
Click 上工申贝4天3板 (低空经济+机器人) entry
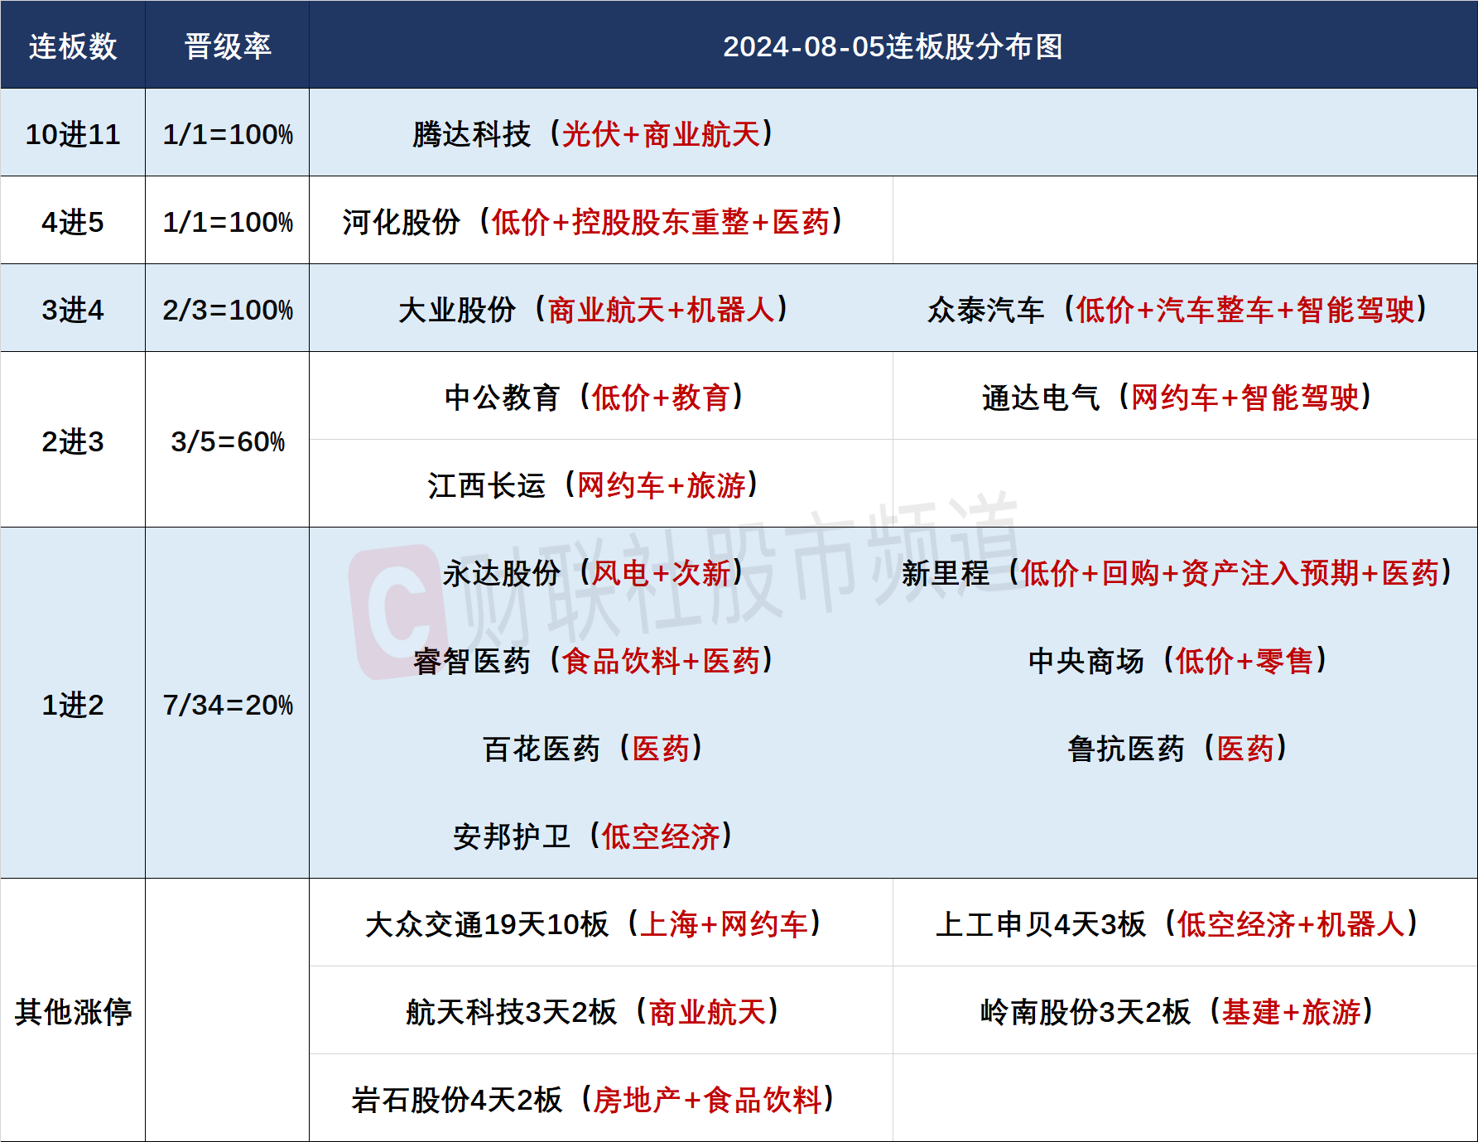click(1177, 924)
